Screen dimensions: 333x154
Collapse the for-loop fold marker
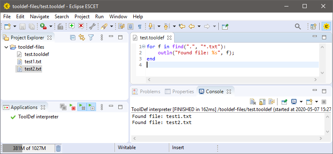pyautogui.click(x=143, y=47)
